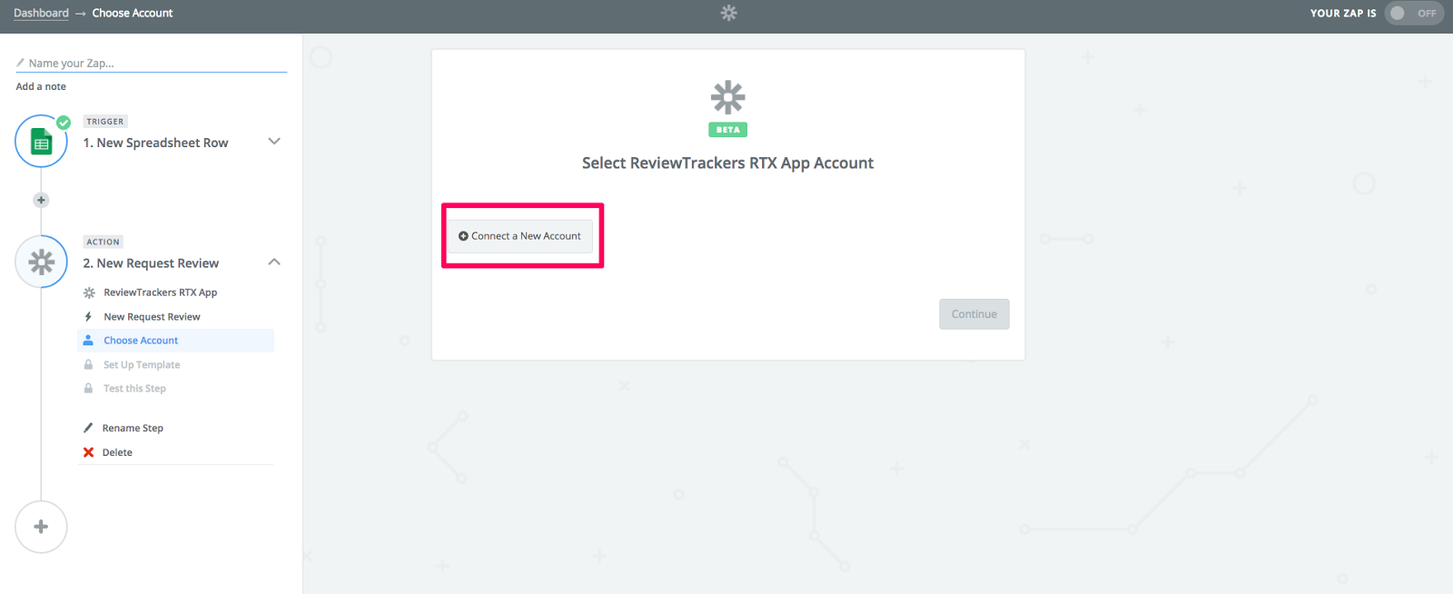Click the Continue button
Viewport: 1453px width, 594px height.
[974, 314]
